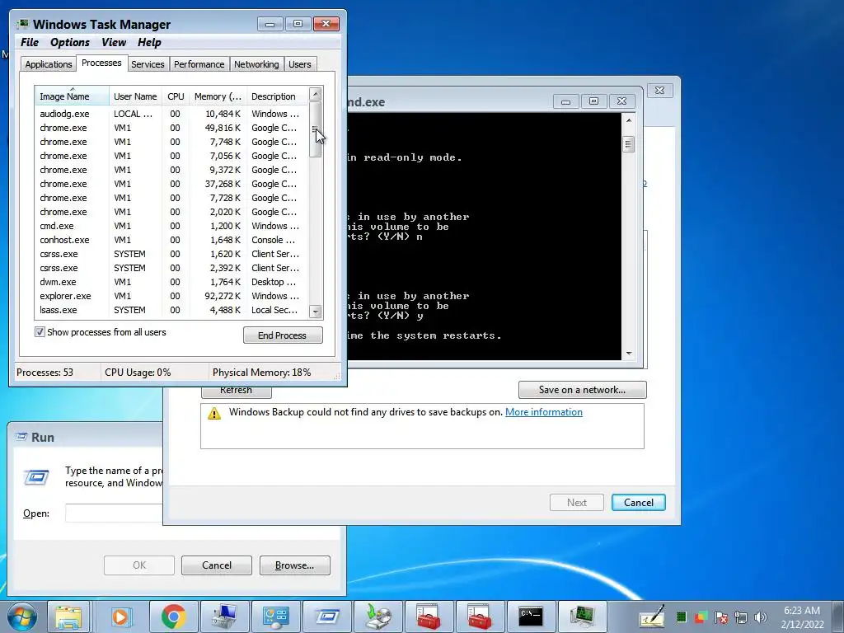Click Browse in the Run dialog
This screenshot has height=633, width=844.
[x=294, y=565]
